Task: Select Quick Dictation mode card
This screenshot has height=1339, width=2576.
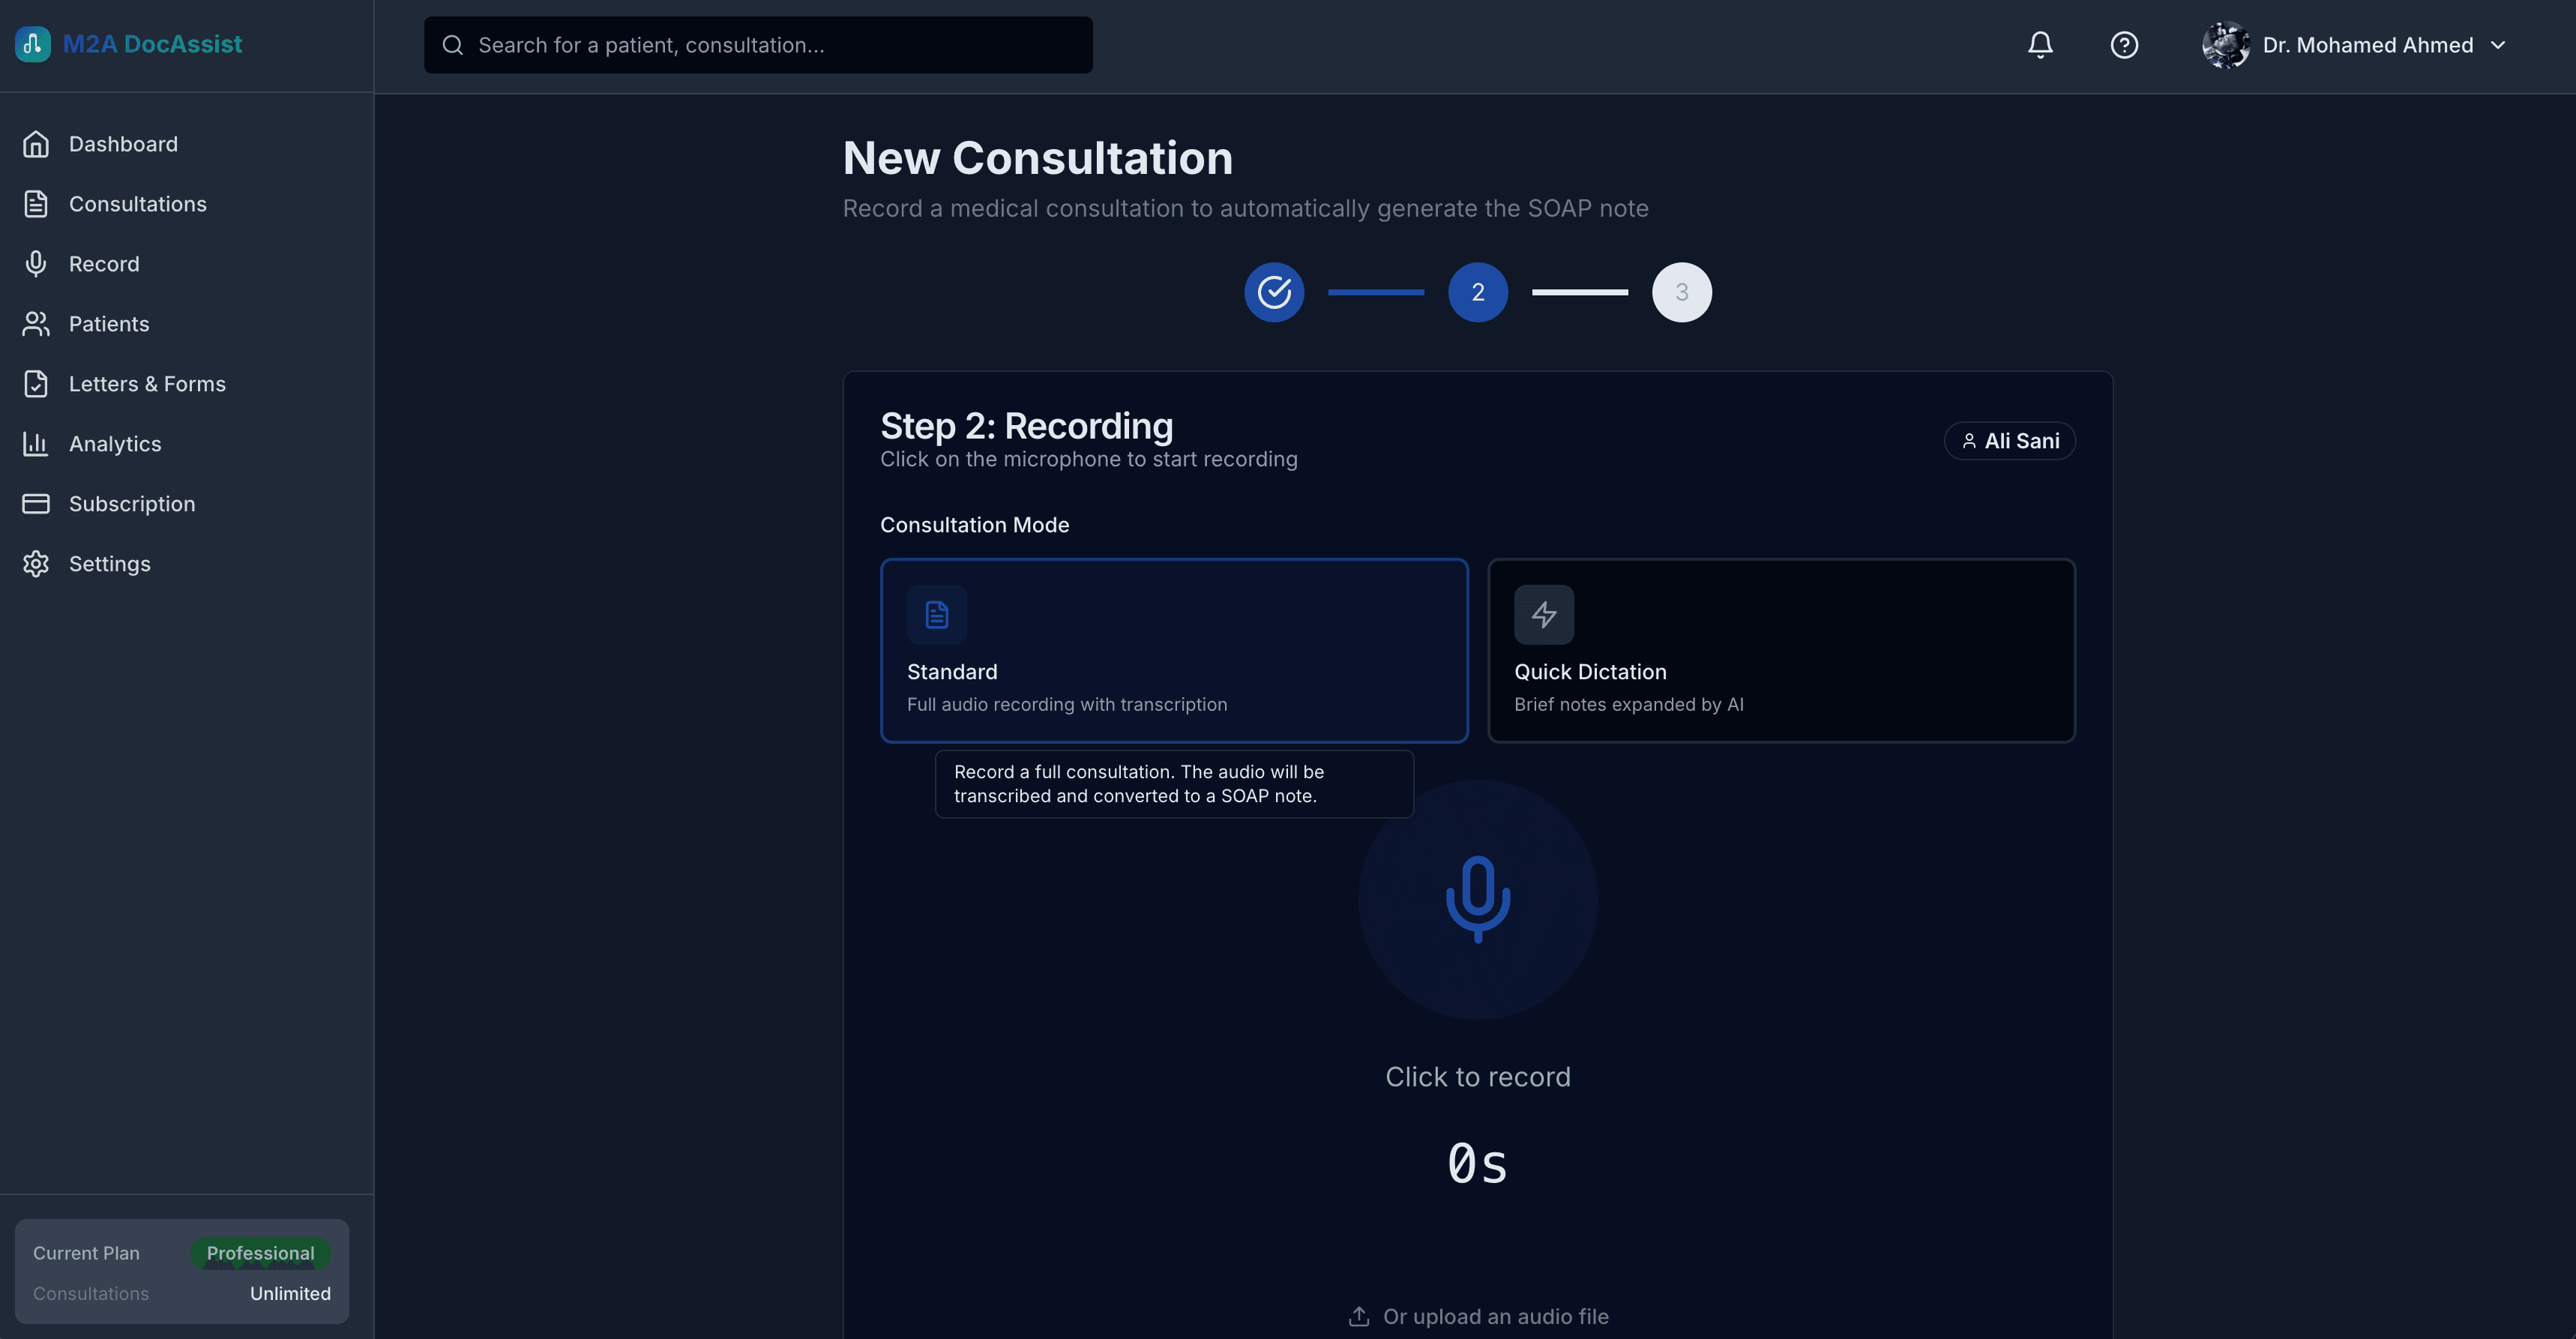Action: point(1782,650)
